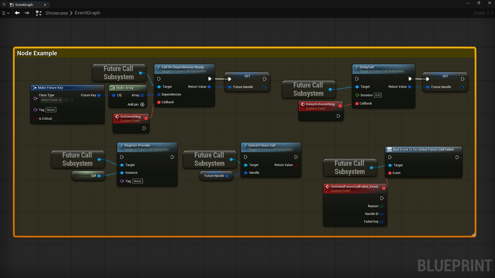This screenshot has height=278, width=495.
Task: Close the EventGraph tab
Action: [45, 5]
